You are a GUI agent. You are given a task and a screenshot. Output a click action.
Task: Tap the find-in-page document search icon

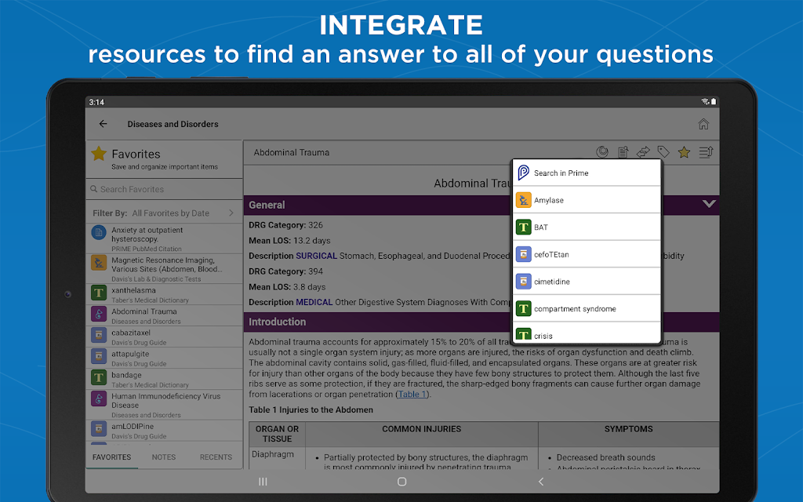pos(623,152)
